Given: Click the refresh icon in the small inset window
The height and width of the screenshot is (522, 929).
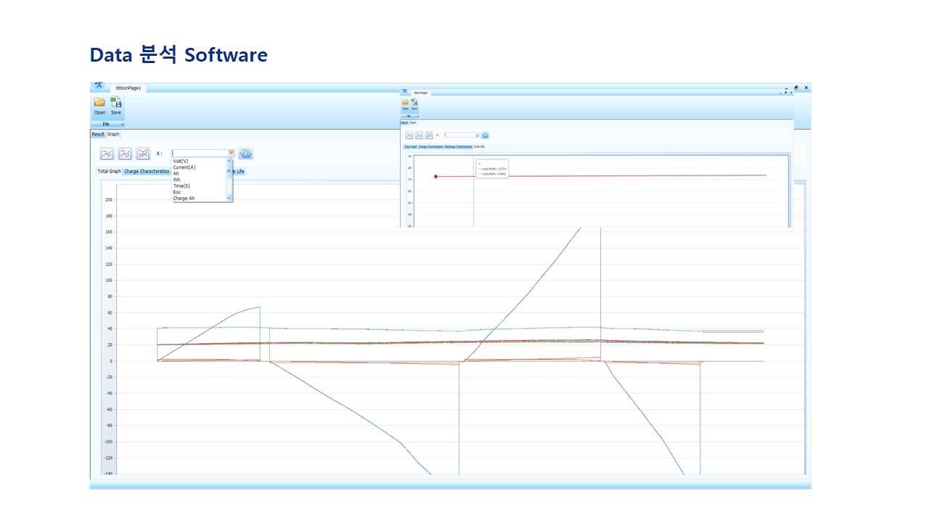Looking at the screenshot, I should pos(485,136).
